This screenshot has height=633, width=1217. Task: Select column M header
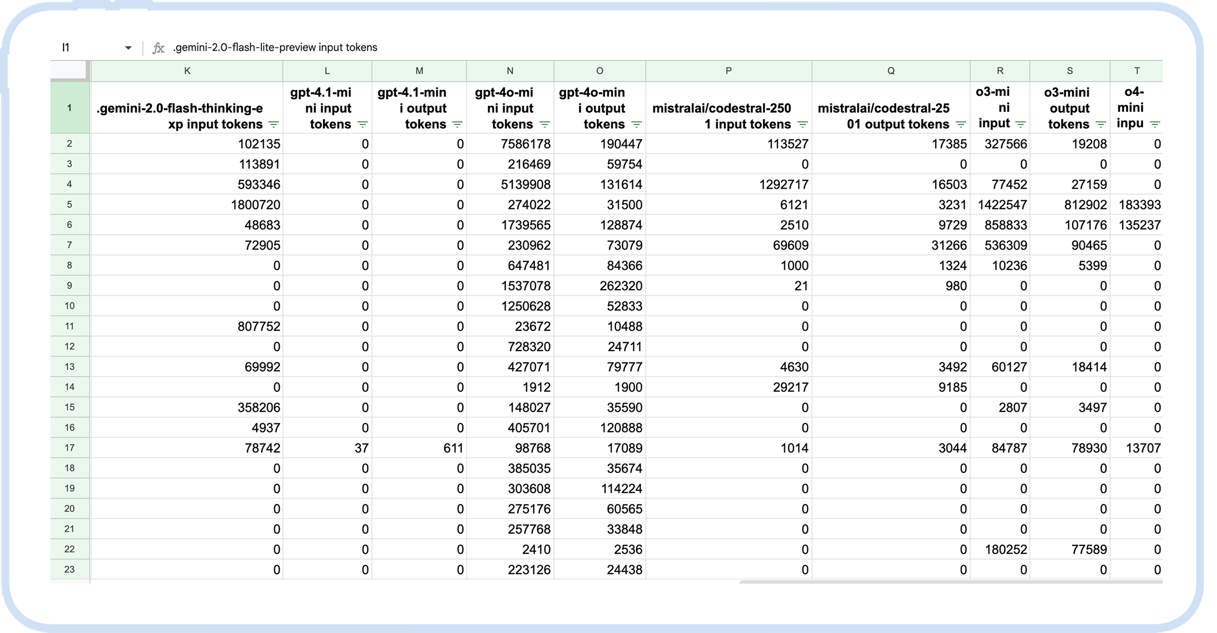(419, 71)
